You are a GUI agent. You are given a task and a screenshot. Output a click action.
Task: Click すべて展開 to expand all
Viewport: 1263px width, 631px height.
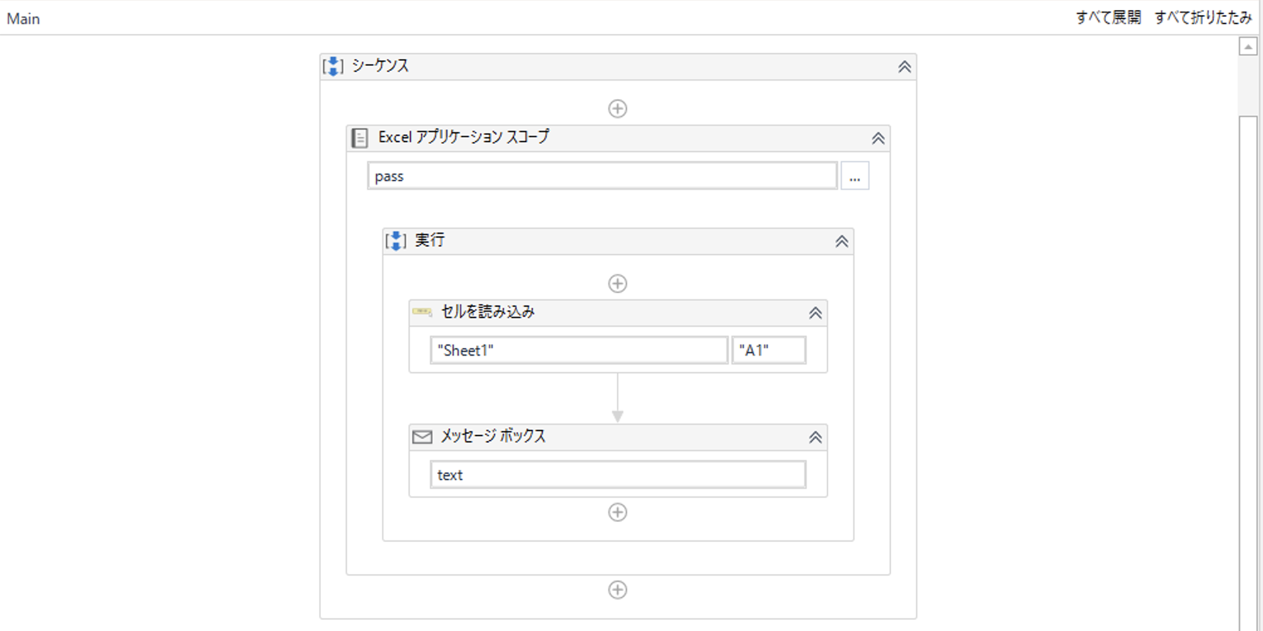(1108, 18)
